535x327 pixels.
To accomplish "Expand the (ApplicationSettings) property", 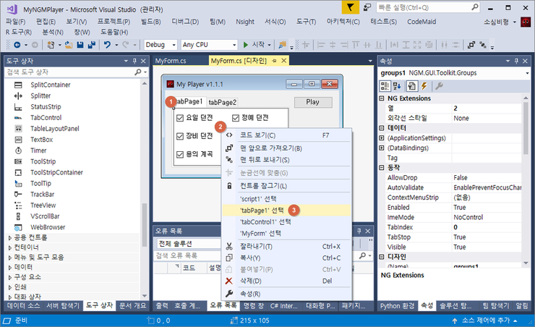I will pyautogui.click(x=382, y=138).
